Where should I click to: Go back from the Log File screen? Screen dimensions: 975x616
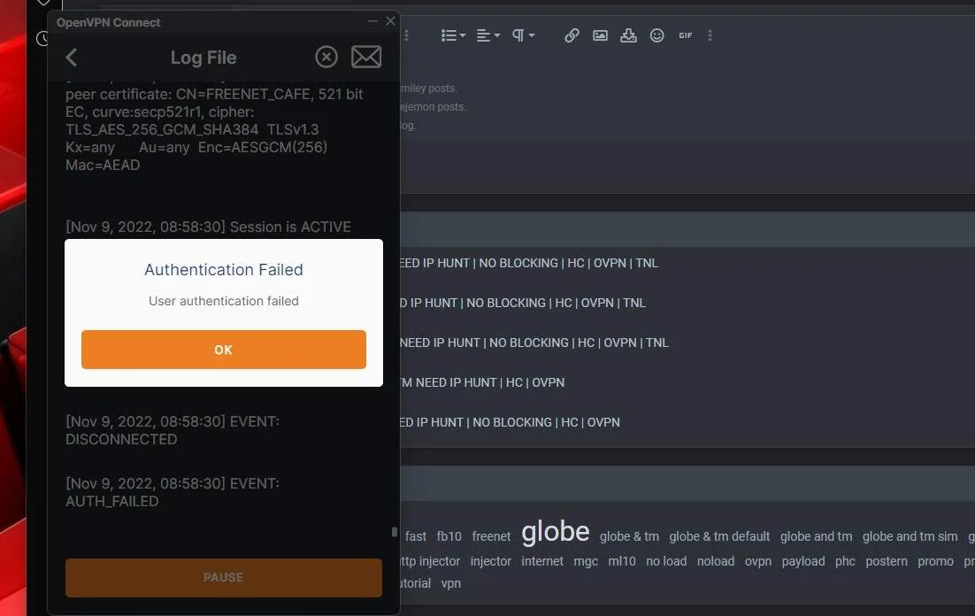(72, 58)
